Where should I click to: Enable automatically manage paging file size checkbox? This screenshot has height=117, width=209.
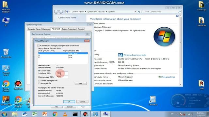point(39,45)
